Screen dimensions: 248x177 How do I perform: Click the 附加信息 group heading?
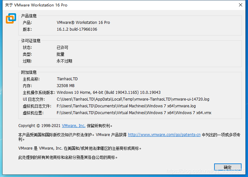29,73
